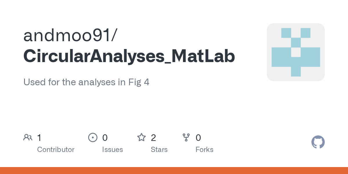Click the issues count number 0
Screen dimensions: 348x174
click(105, 138)
